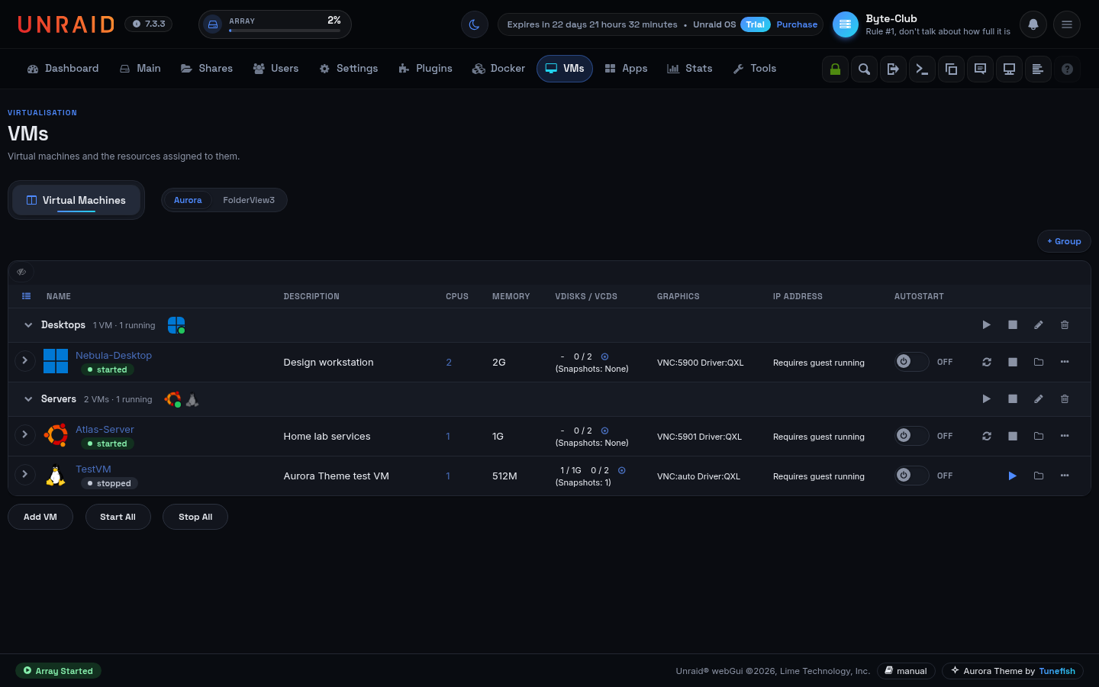
Task: Open the terminal prompt icon
Action: pyautogui.click(x=922, y=69)
